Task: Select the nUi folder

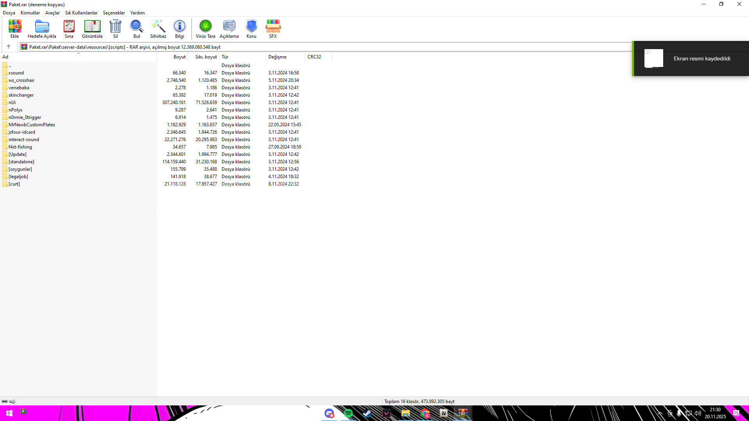Action: tap(12, 103)
